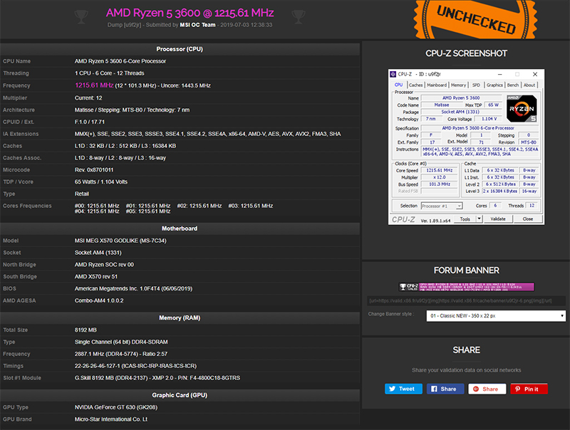Switch to the Mainboard tab in CPU-Z
Viewport: 570px width, 430px height.
tap(437, 85)
